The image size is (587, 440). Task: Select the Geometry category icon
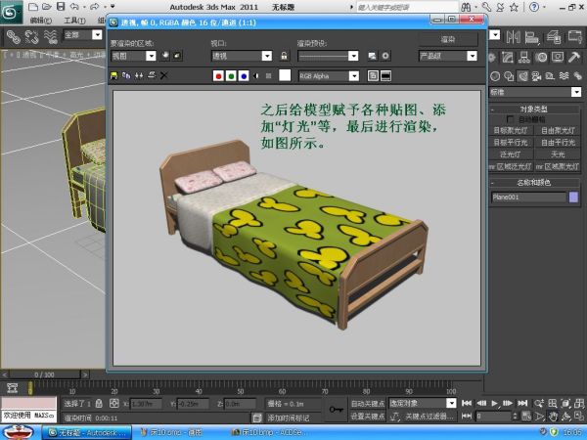pyautogui.click(x=495, y=76)
